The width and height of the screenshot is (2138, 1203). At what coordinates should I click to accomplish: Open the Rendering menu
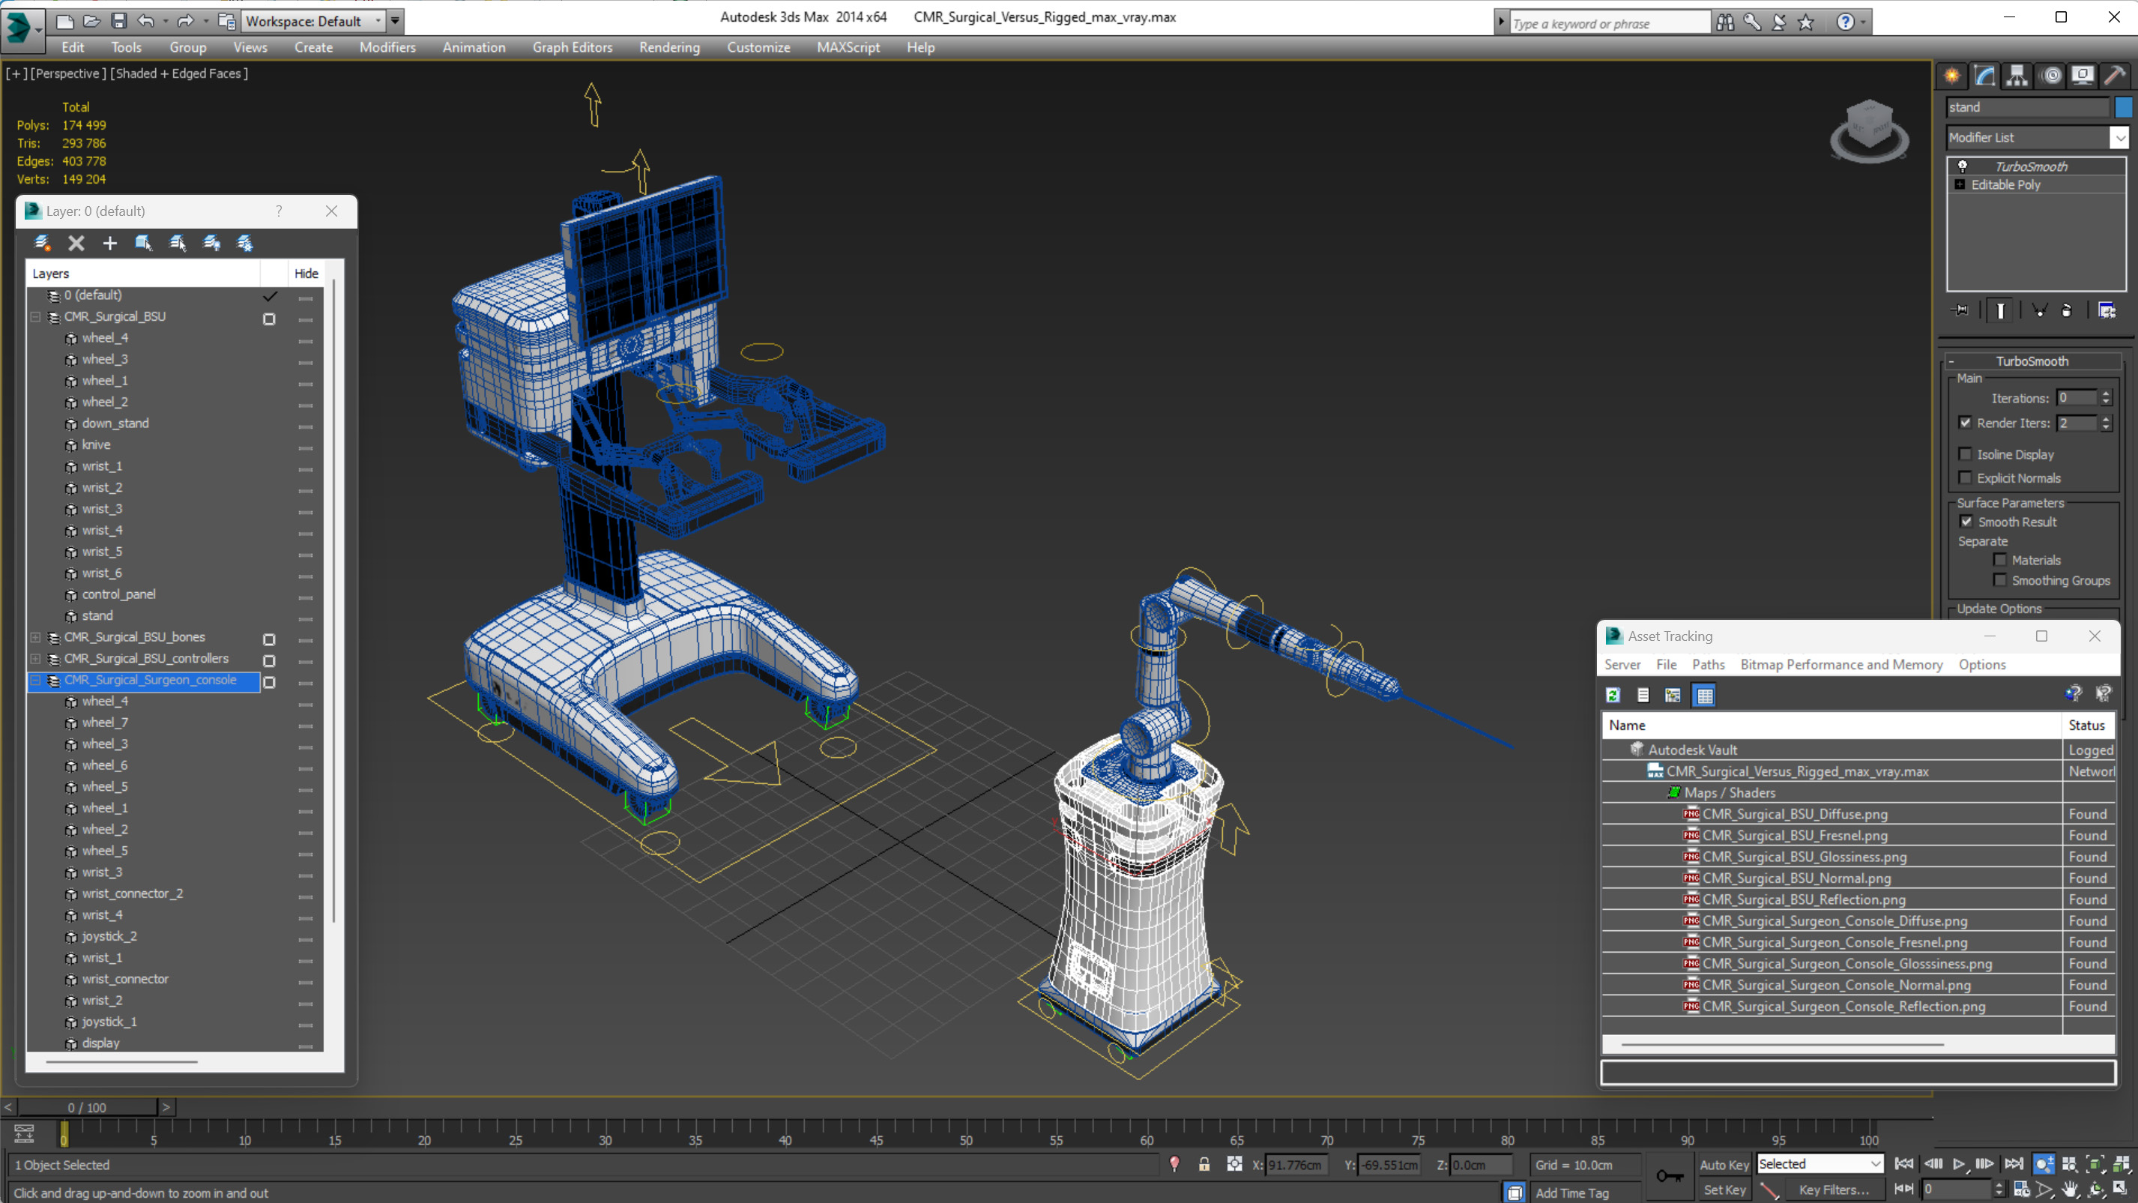[669, 47]
